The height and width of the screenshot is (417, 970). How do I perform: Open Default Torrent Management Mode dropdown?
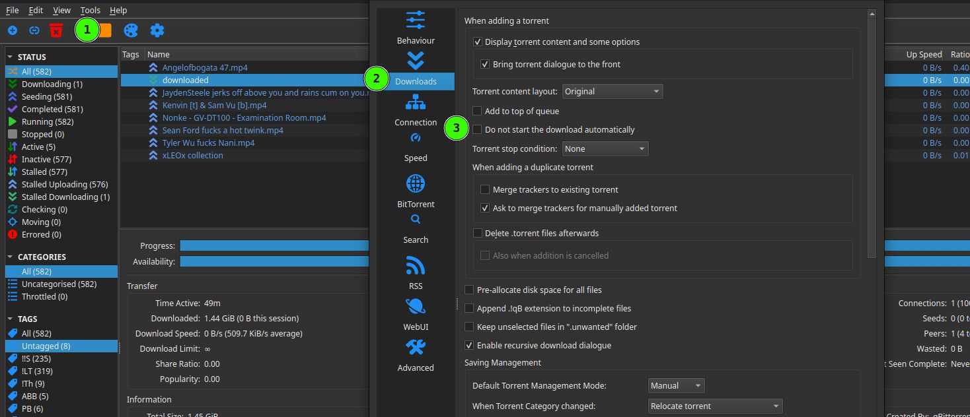677,386
